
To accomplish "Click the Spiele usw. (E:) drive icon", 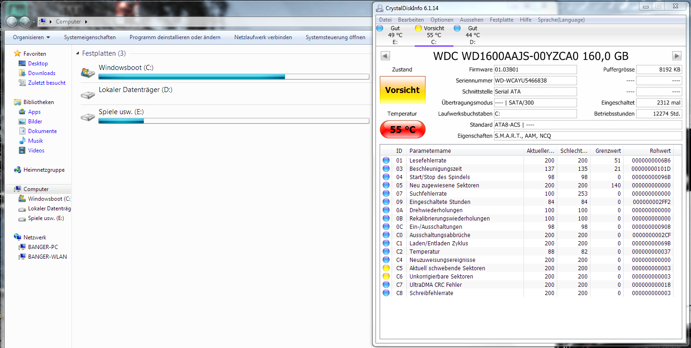I will [88, 117].
